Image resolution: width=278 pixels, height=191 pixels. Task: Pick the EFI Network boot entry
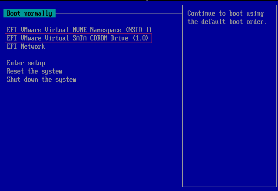tap(26, 46)
